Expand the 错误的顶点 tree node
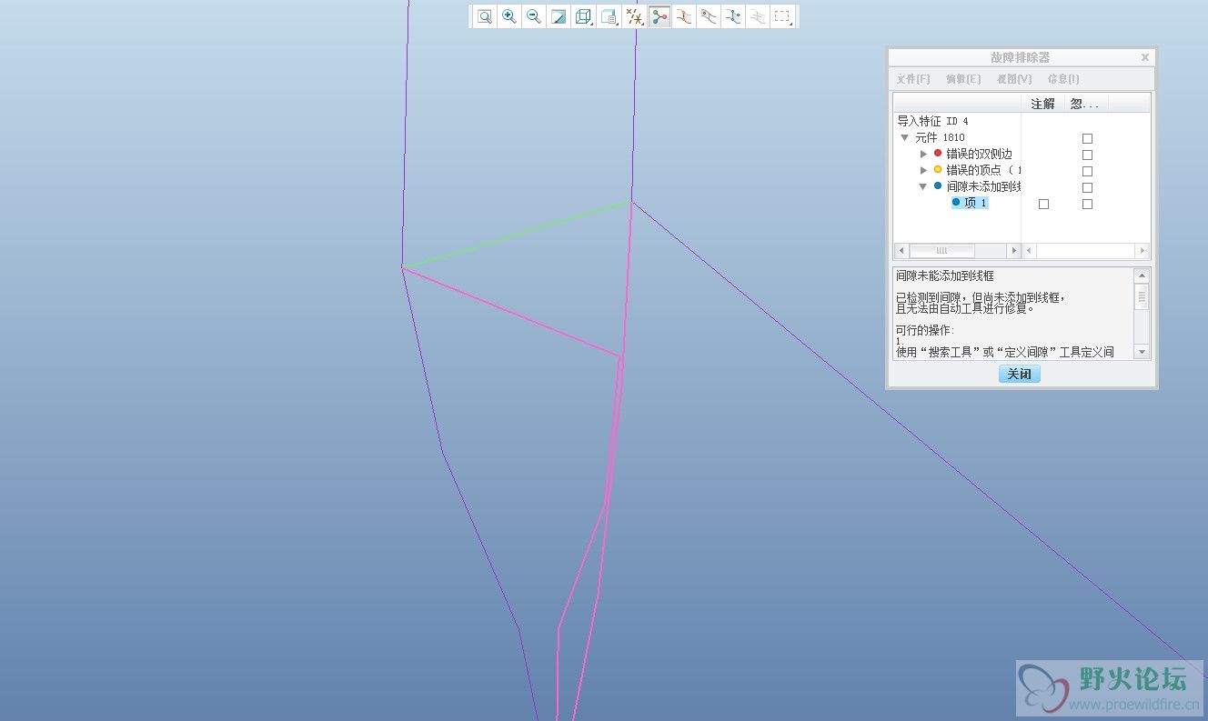The image size is (1208, 721). 924,170
